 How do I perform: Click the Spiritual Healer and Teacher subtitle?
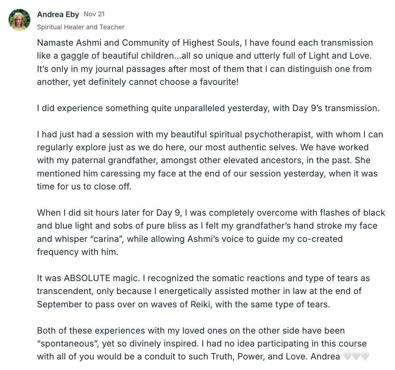click(x=81, y=27)
